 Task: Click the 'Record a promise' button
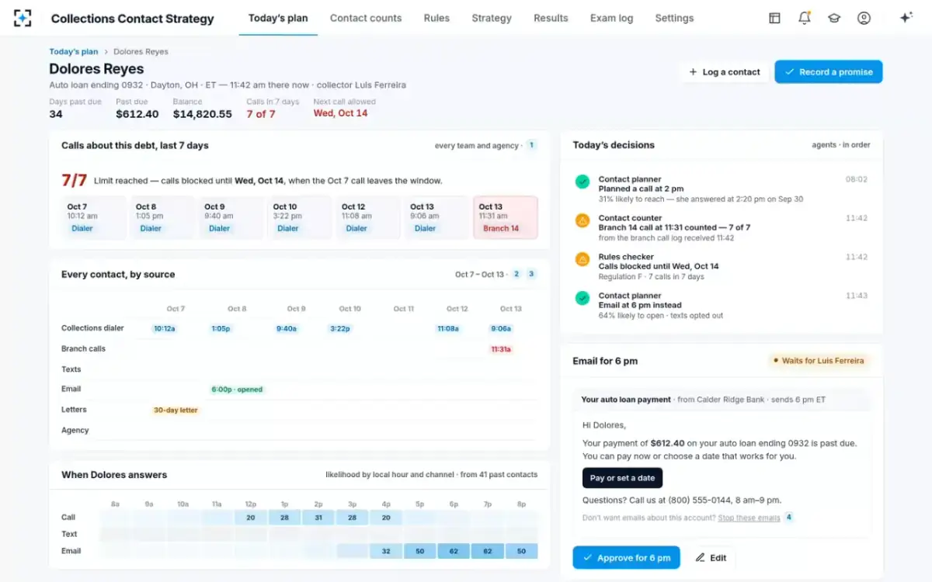pyautogui.click(x=828, y=71)
